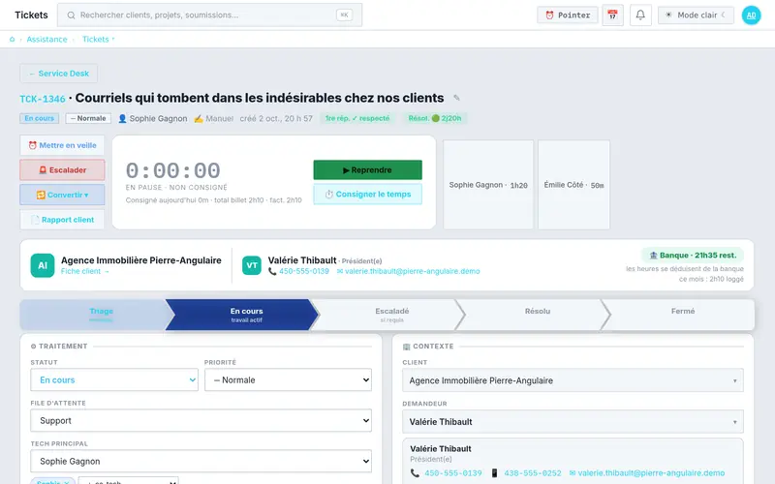Click the Traitement section gear icon
Image resolution: width=775 pixels, height=484 pixels.
click(x=33, y=347)
